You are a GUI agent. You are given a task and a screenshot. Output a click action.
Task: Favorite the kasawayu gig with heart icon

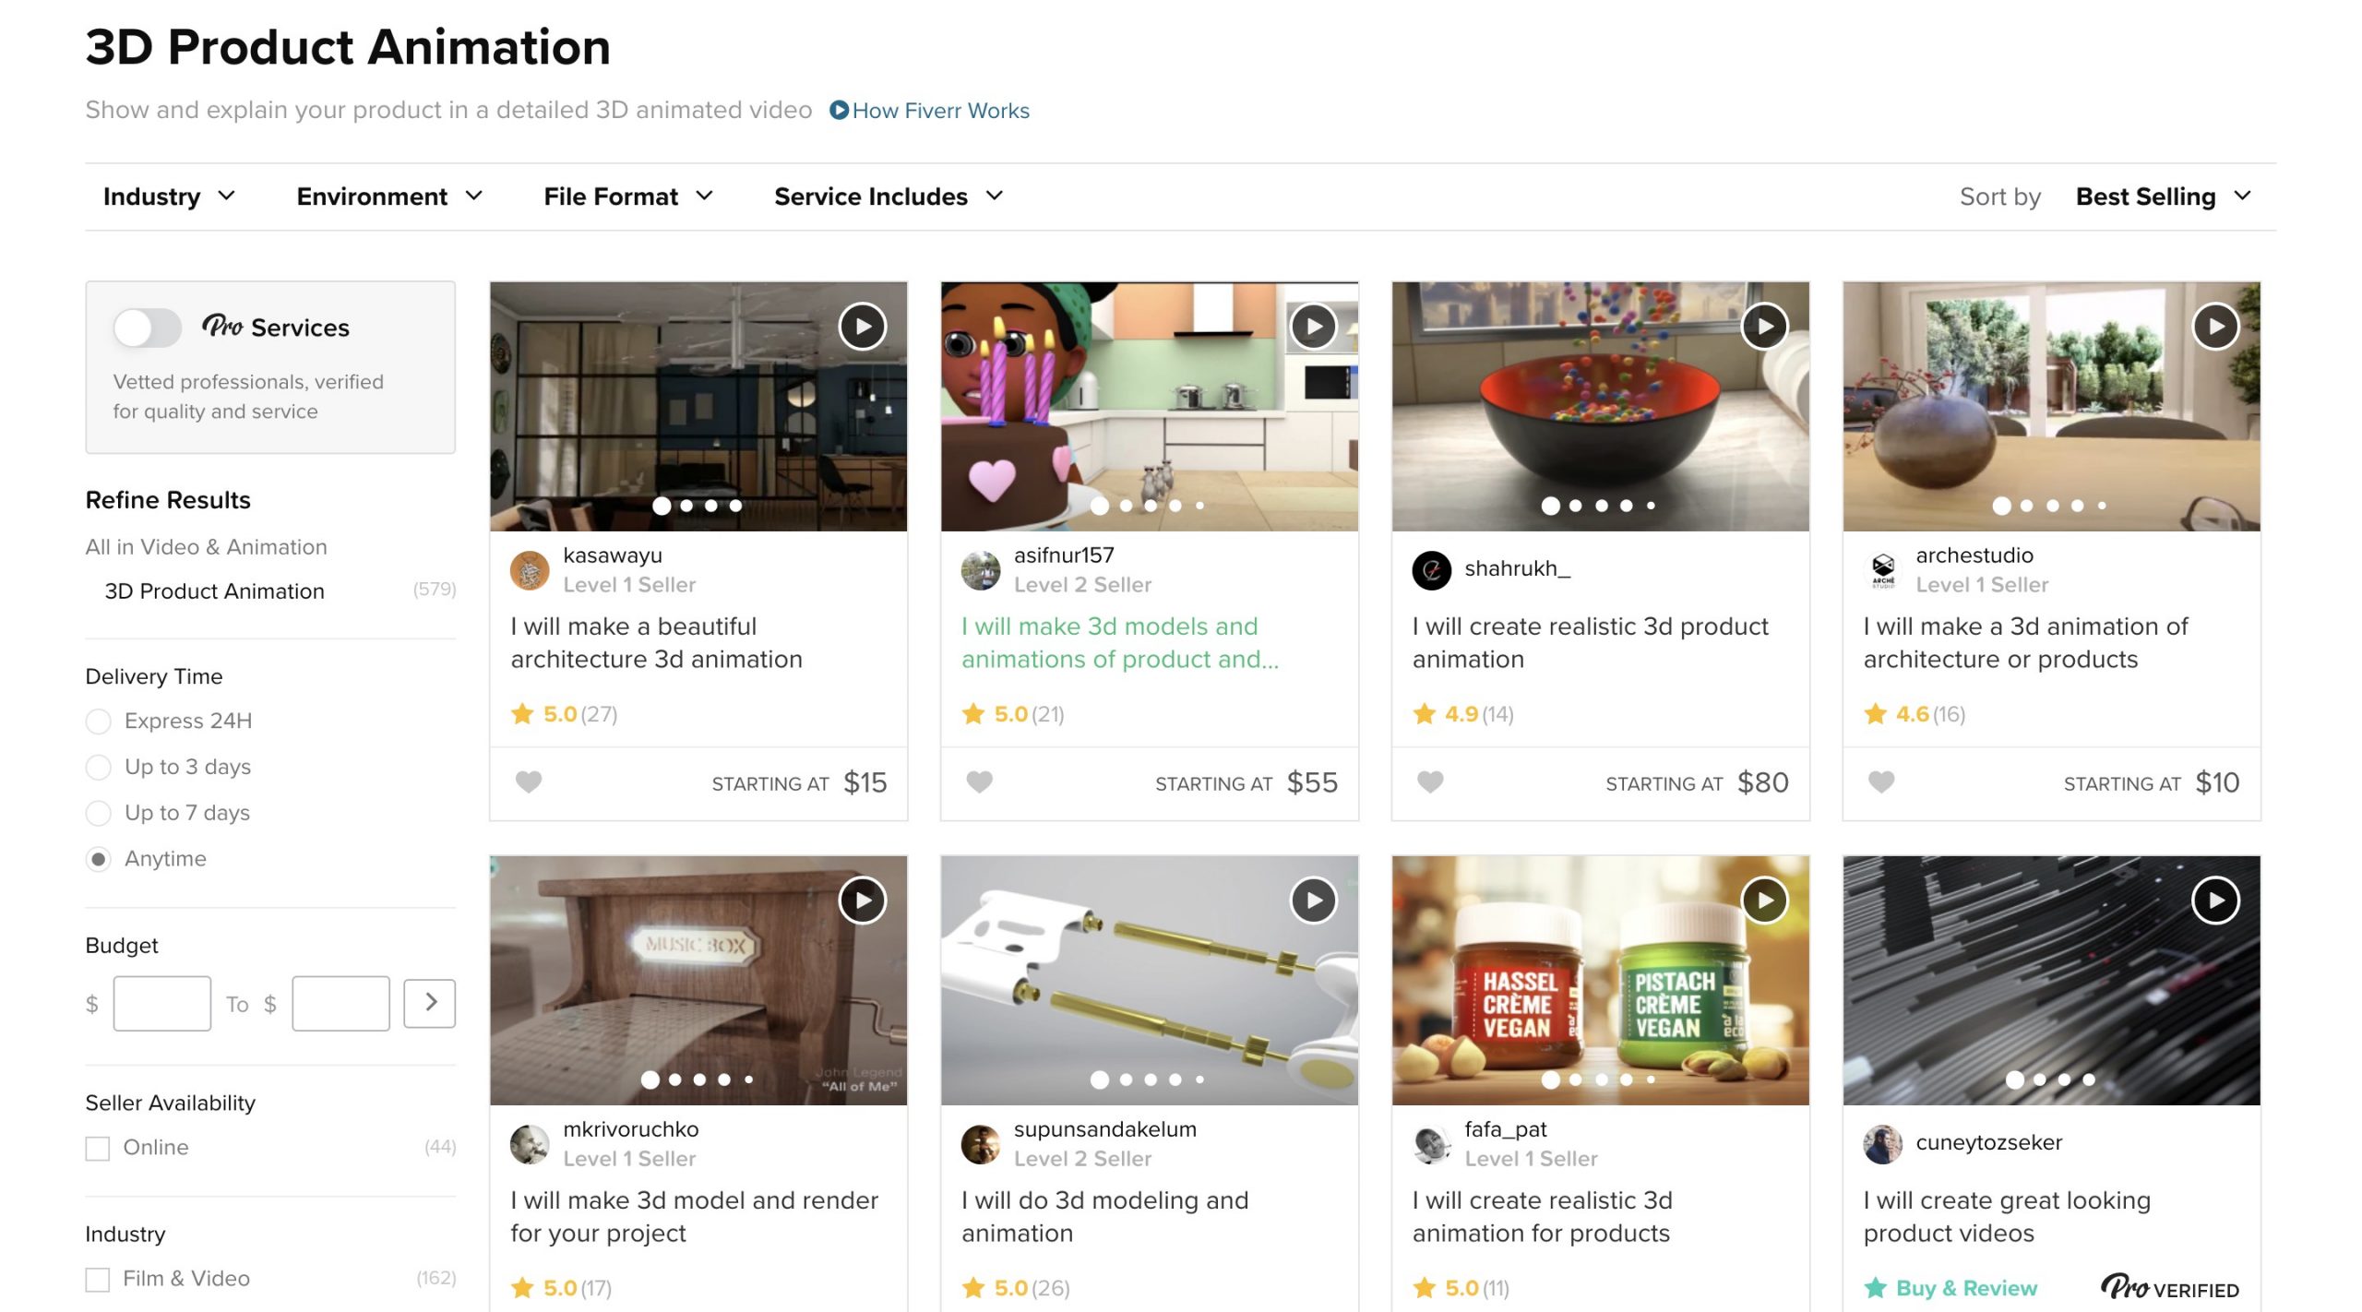click(529, 782)
